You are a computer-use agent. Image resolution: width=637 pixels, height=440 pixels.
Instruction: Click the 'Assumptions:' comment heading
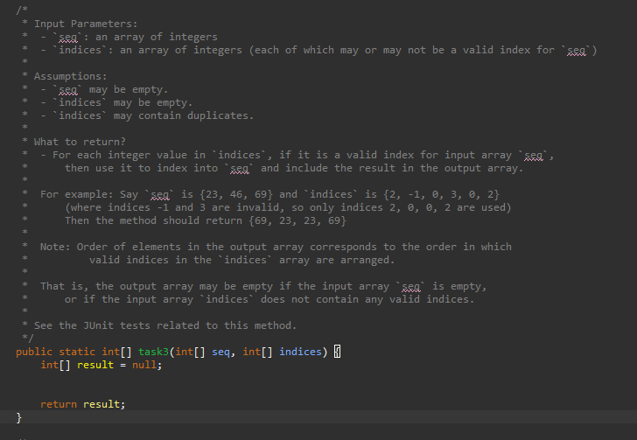[70, 76]
